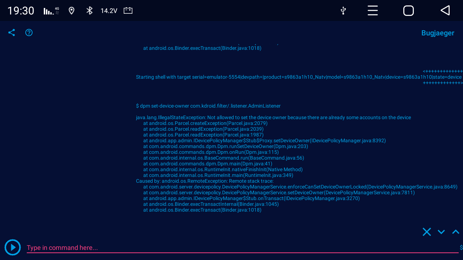Tap the location icon in the status bar
This screenshot has width=463, height=260.
pos(71,10)
